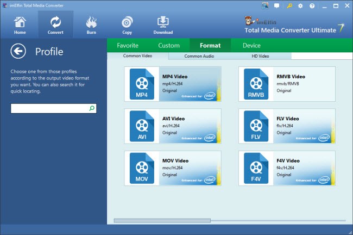Click the flv/H.264 codec text
This screenshot has width=353, height=235.
pyautogui.click(x=285, y=126)
